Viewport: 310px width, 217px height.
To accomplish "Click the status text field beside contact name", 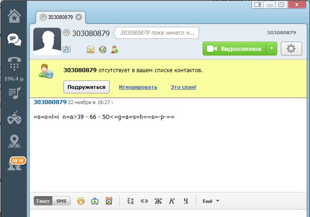I will (156, 33).
